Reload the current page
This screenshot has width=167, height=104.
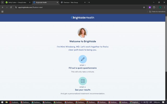coord(11,7)
